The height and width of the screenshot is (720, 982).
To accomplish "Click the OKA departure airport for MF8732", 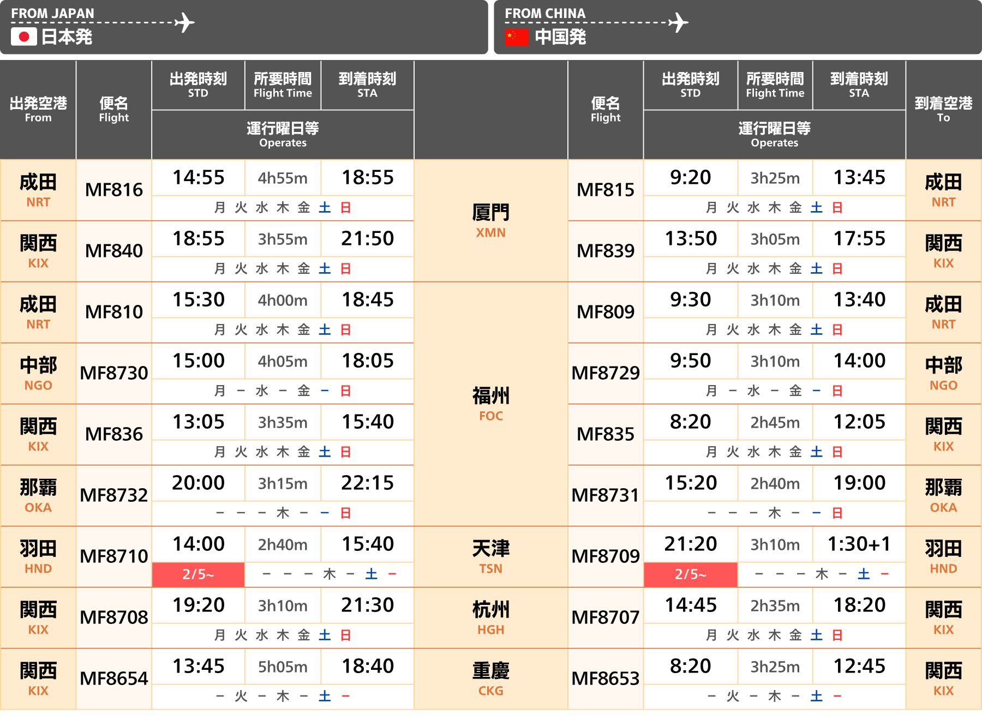I will (38, 495).
